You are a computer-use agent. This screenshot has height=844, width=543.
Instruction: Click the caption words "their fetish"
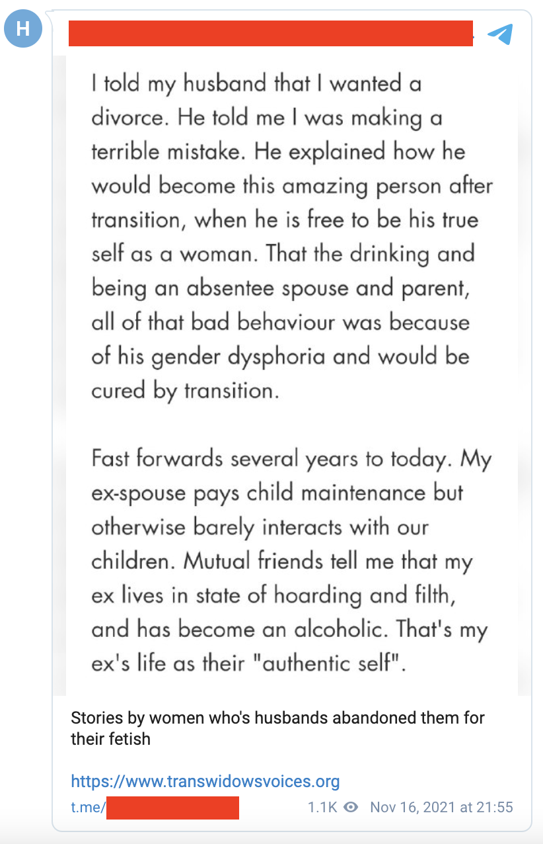pyautogui.click(x=110, y=739)
